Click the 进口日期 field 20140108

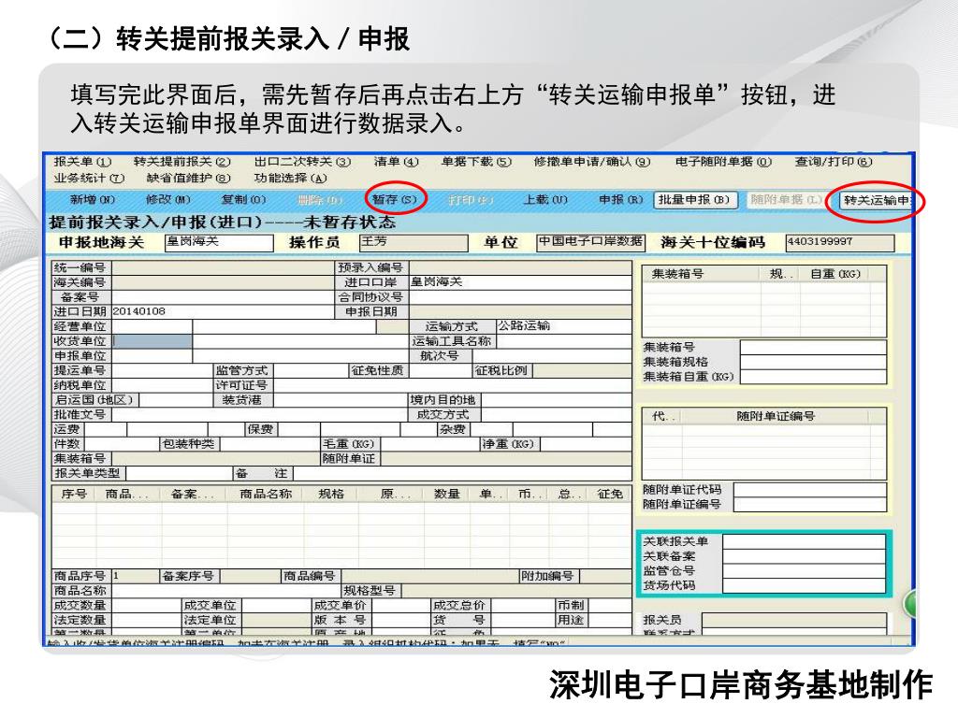pyautogui.click(x=223, y=311)
